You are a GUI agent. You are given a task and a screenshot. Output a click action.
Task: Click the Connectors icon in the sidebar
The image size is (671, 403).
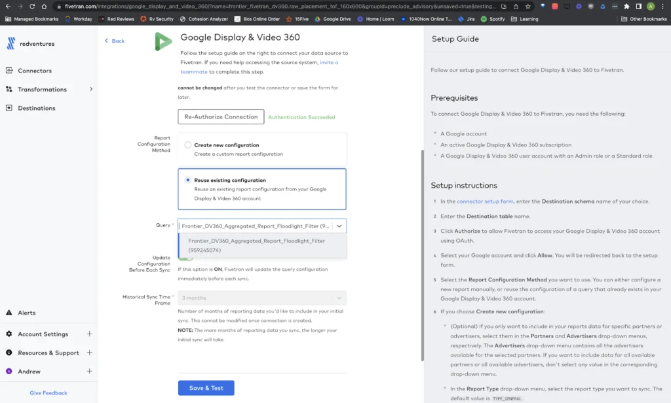pyautogui.click(x=9, y=71)
